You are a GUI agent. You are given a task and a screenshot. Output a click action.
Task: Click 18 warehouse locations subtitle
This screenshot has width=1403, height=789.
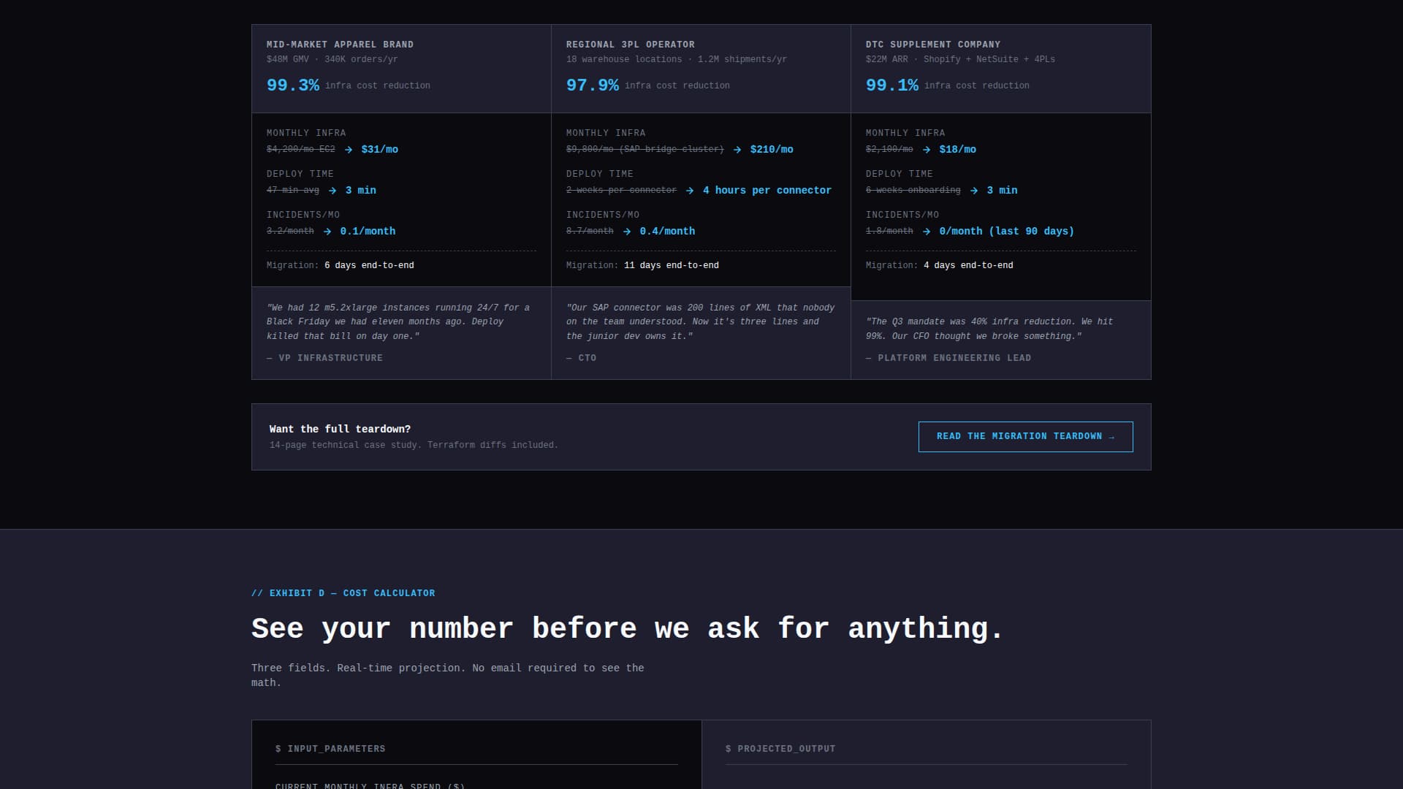coord(677,60)
